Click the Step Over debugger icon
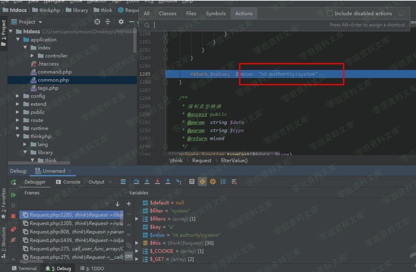The height and width of the screenshot is (272, 416). tap(136, 182)
